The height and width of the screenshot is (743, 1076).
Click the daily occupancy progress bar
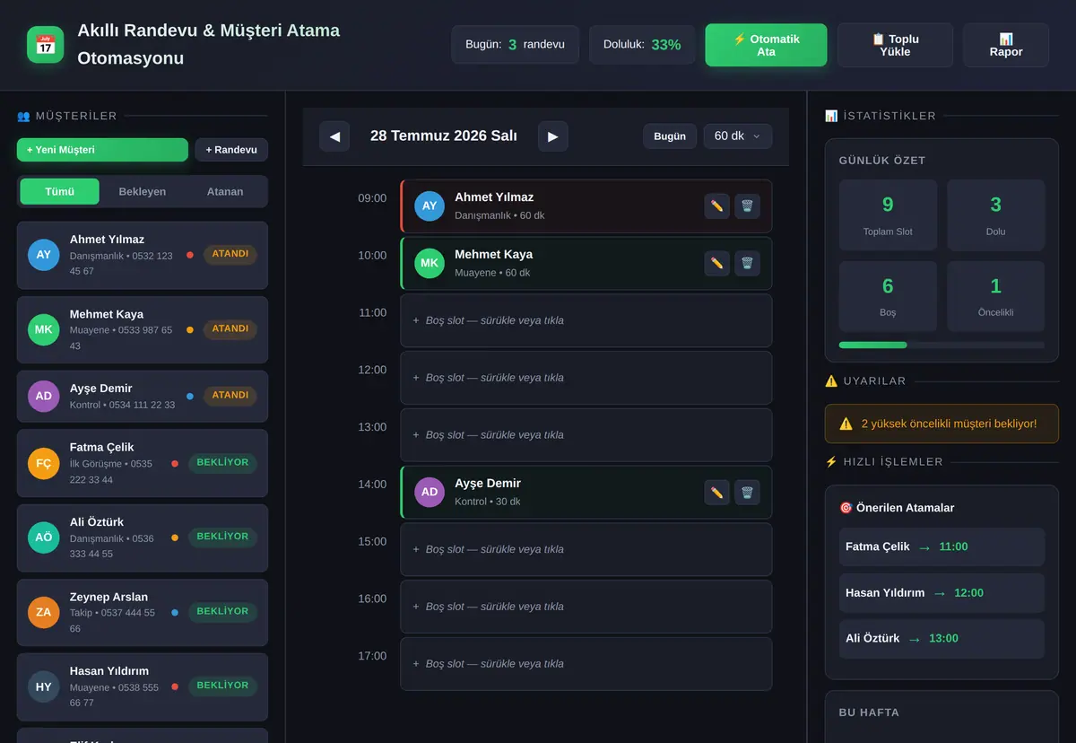pos(941,345)
